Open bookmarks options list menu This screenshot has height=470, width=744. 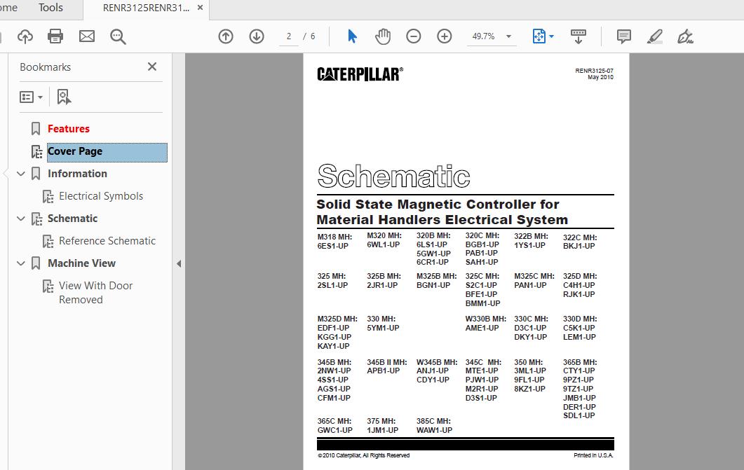coord(32,97)
